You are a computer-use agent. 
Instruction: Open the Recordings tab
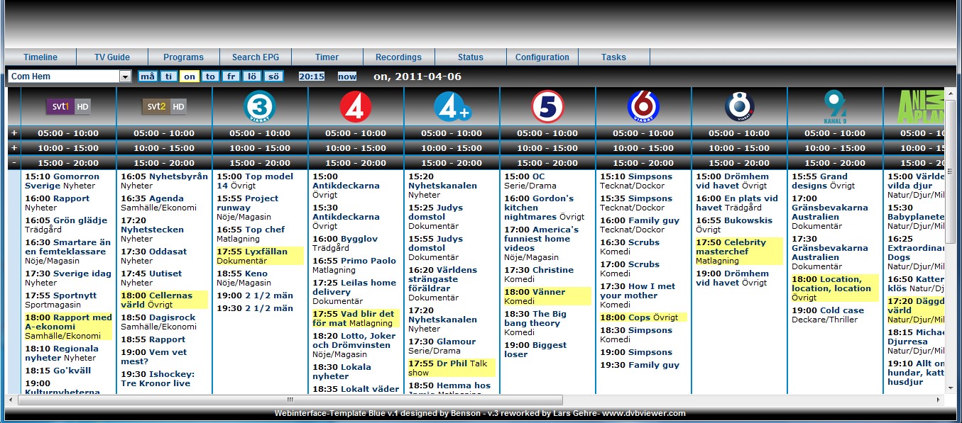click(399, 57)
